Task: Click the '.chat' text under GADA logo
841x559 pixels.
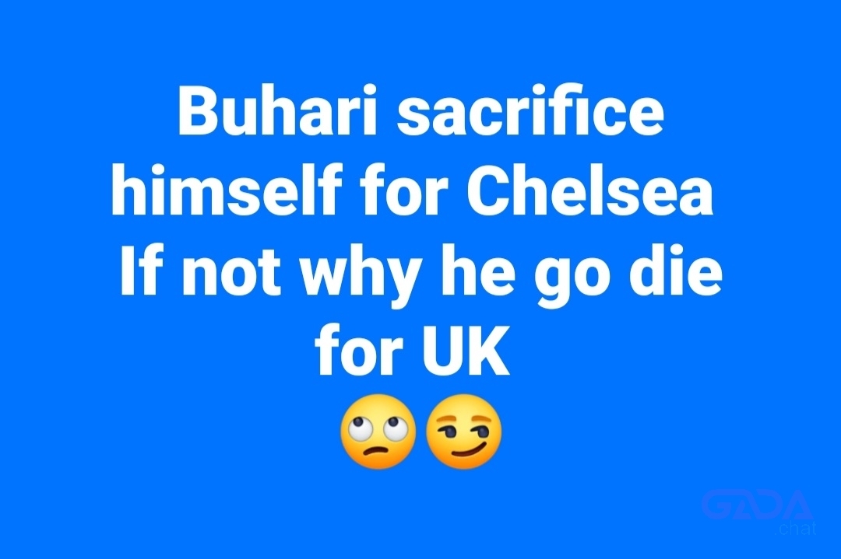Action: (796, 529)
